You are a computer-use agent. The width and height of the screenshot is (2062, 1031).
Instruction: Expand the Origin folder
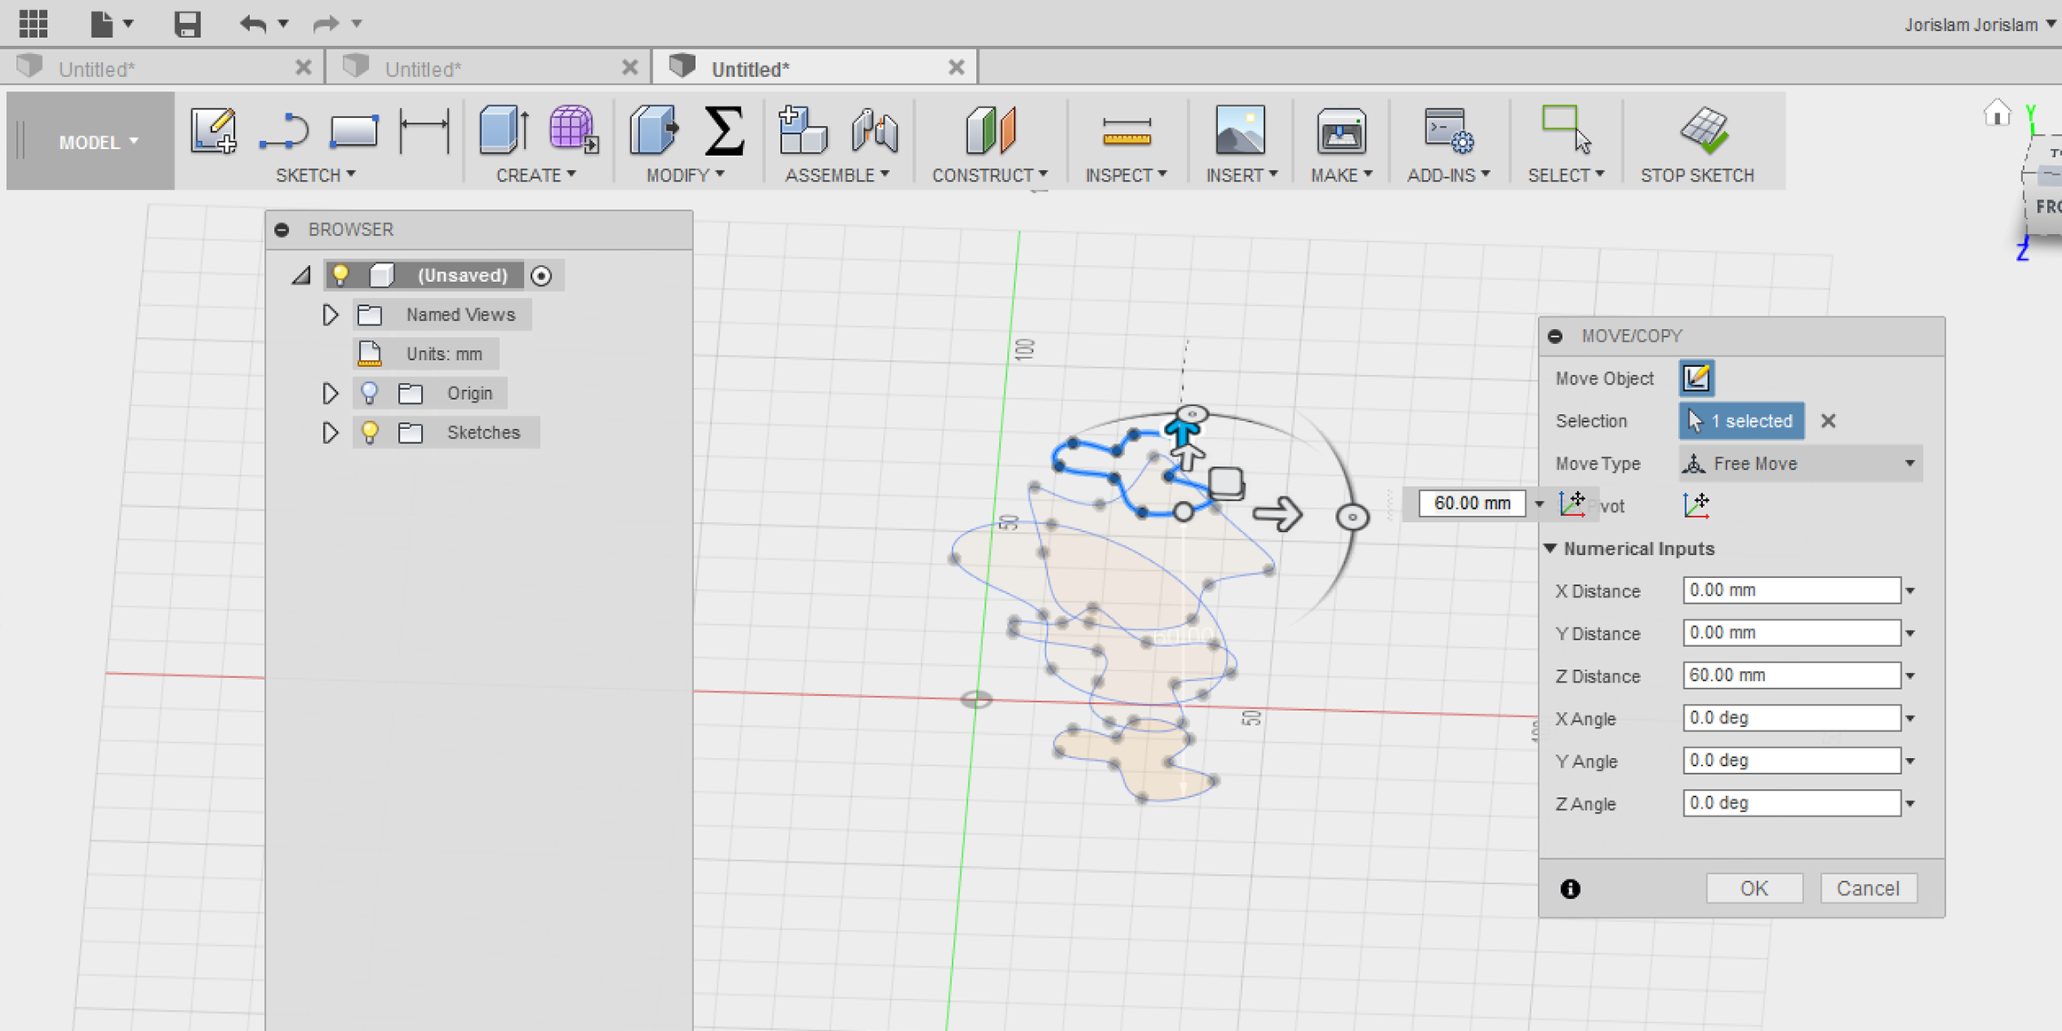(330, 393)
